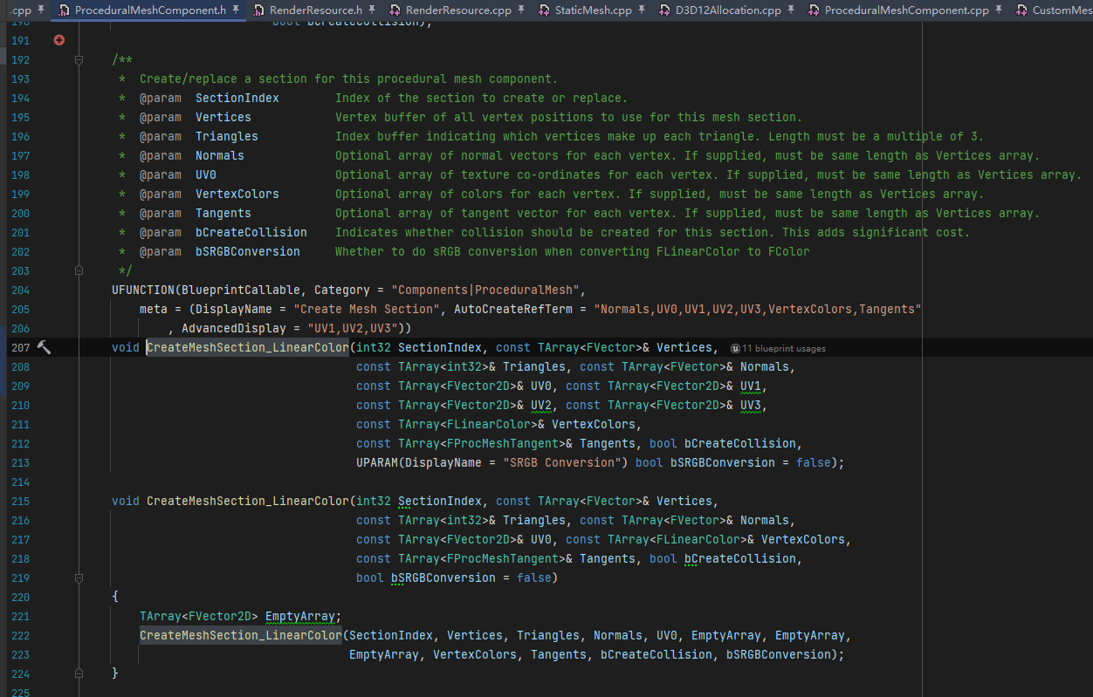Viewport: 1093px width, 697px height.
Task: Click line number 220 in the gutter
Action: [x=20, y=597]
